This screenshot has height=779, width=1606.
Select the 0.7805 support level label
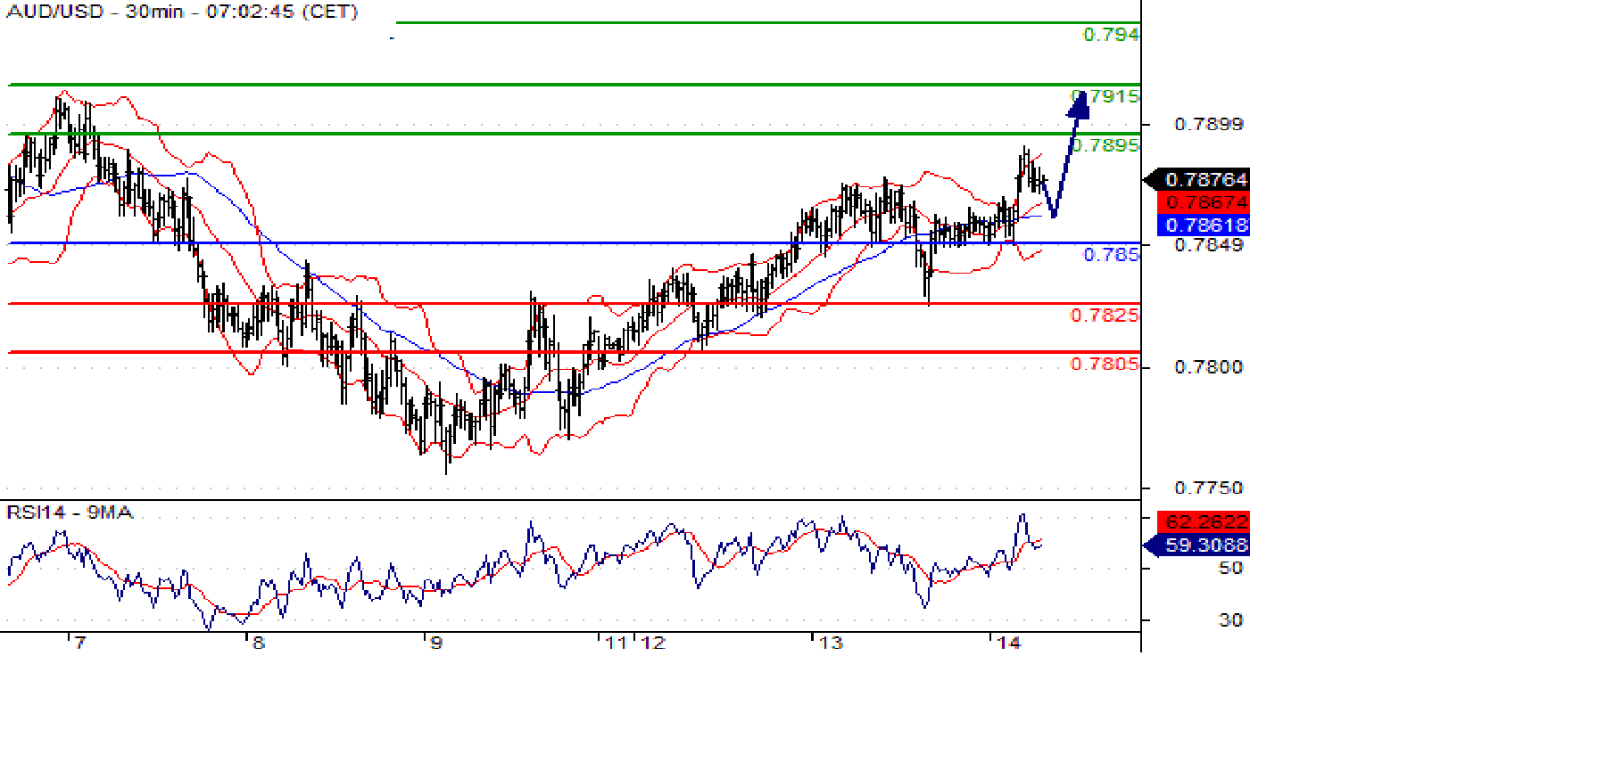(1105, 365)
